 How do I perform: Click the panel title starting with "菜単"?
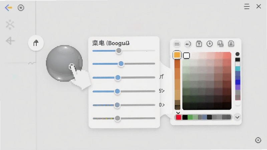tap(111, 43)
